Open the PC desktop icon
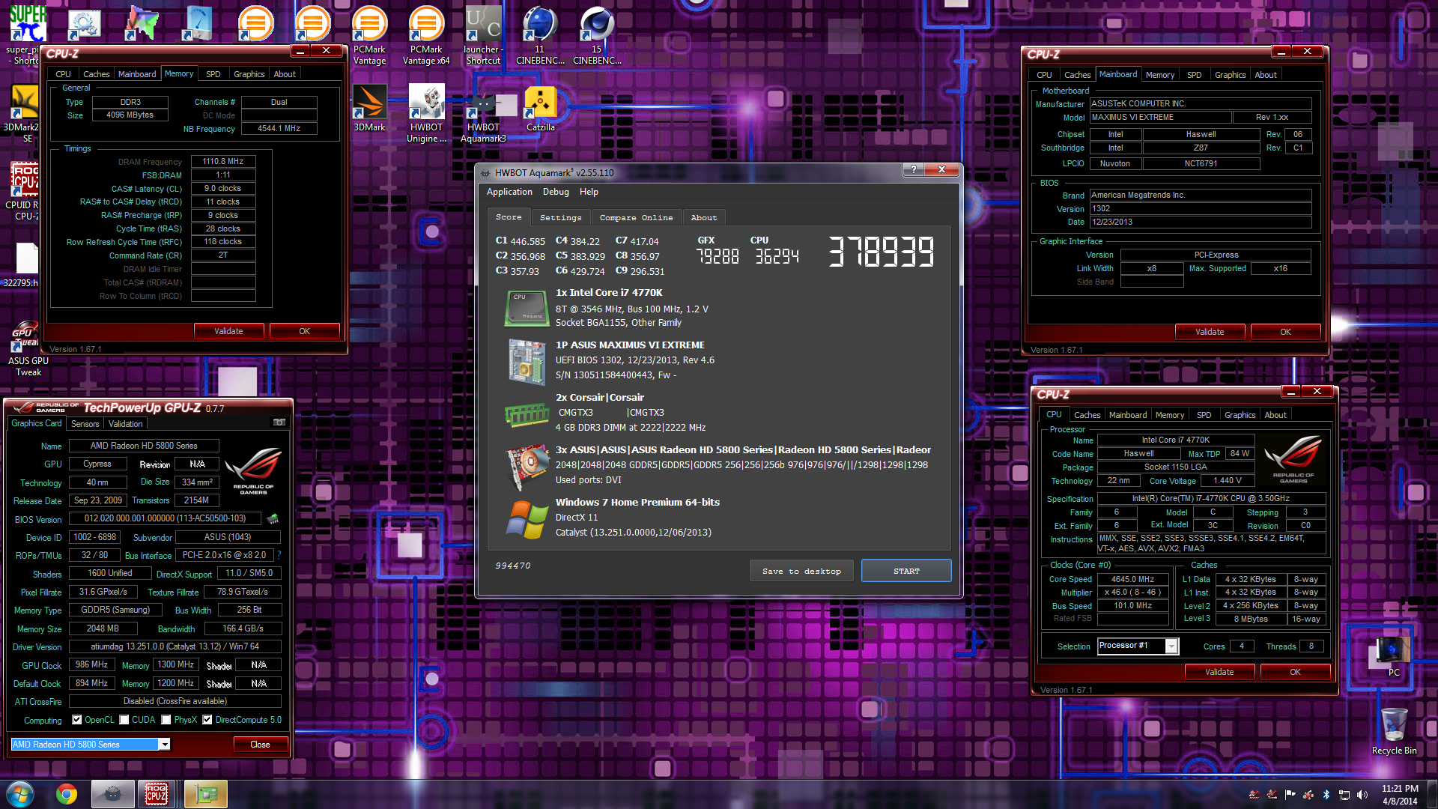The image size is (1438, 809). coord(1393,655)
